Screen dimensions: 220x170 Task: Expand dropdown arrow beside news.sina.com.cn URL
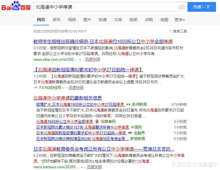80,60
